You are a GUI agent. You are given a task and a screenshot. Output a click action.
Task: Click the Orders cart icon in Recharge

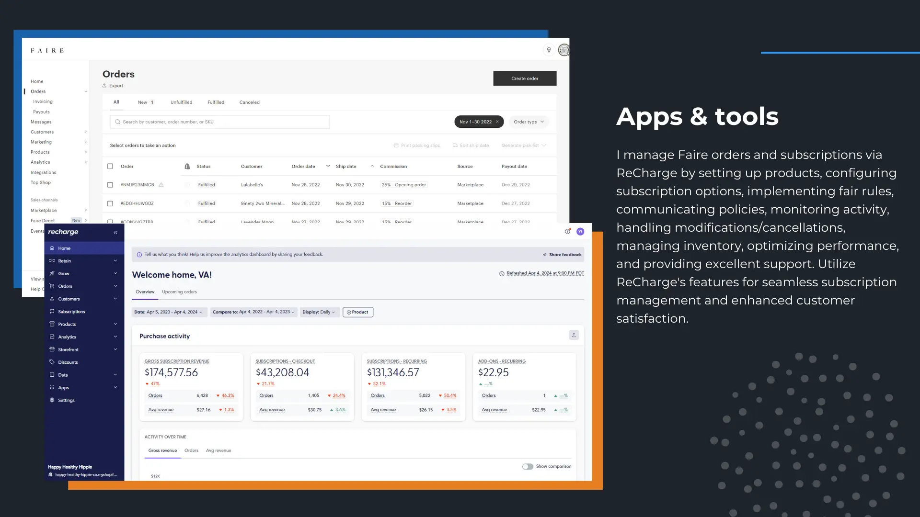click(x=52, y=286)
